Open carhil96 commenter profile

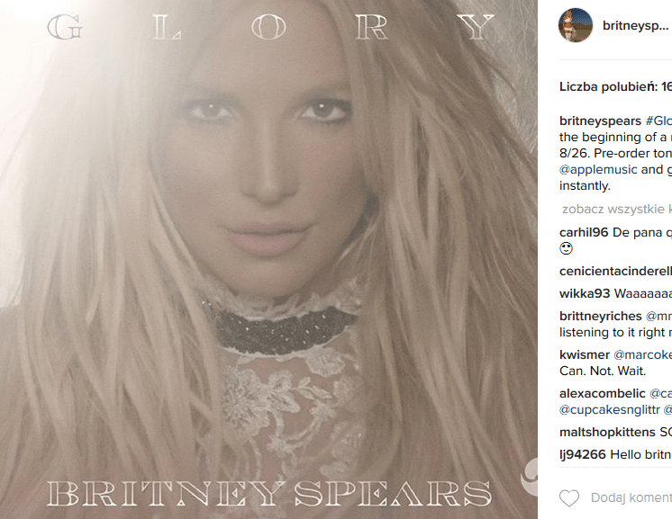[584, 232]
